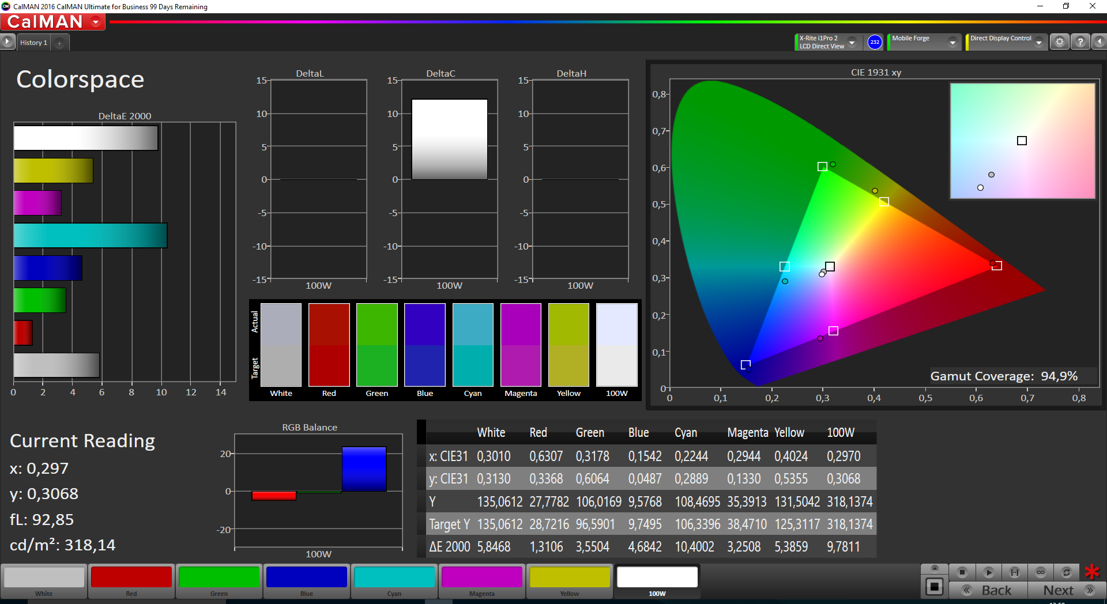
Task: Switch to the History 1 tab
Action: tap(33, 43)
